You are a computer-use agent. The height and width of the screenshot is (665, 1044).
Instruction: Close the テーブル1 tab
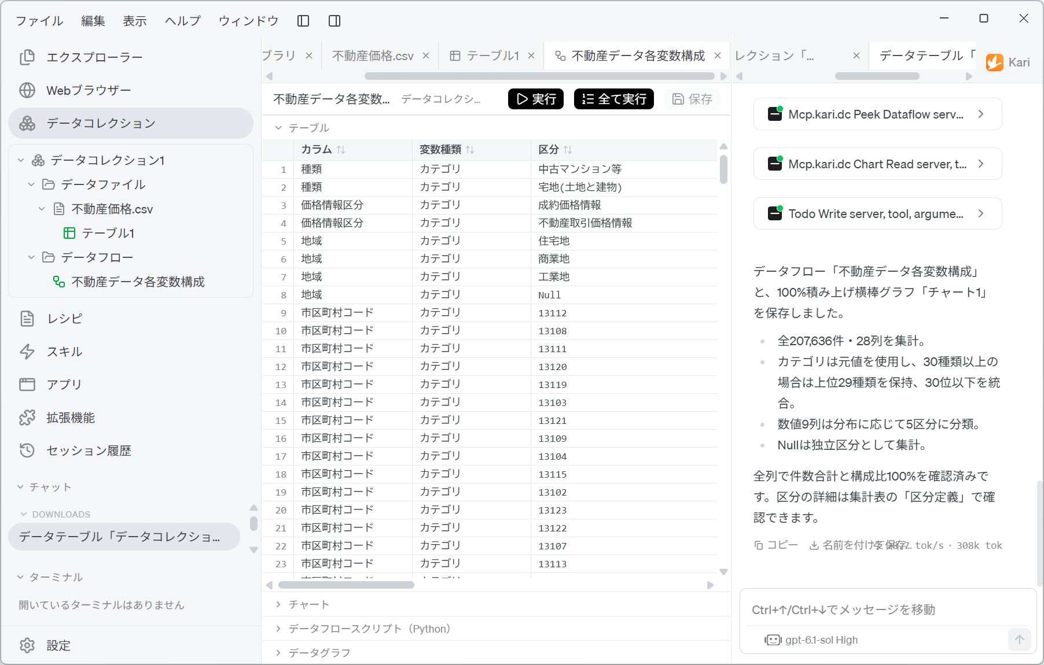tap(531, 56)
